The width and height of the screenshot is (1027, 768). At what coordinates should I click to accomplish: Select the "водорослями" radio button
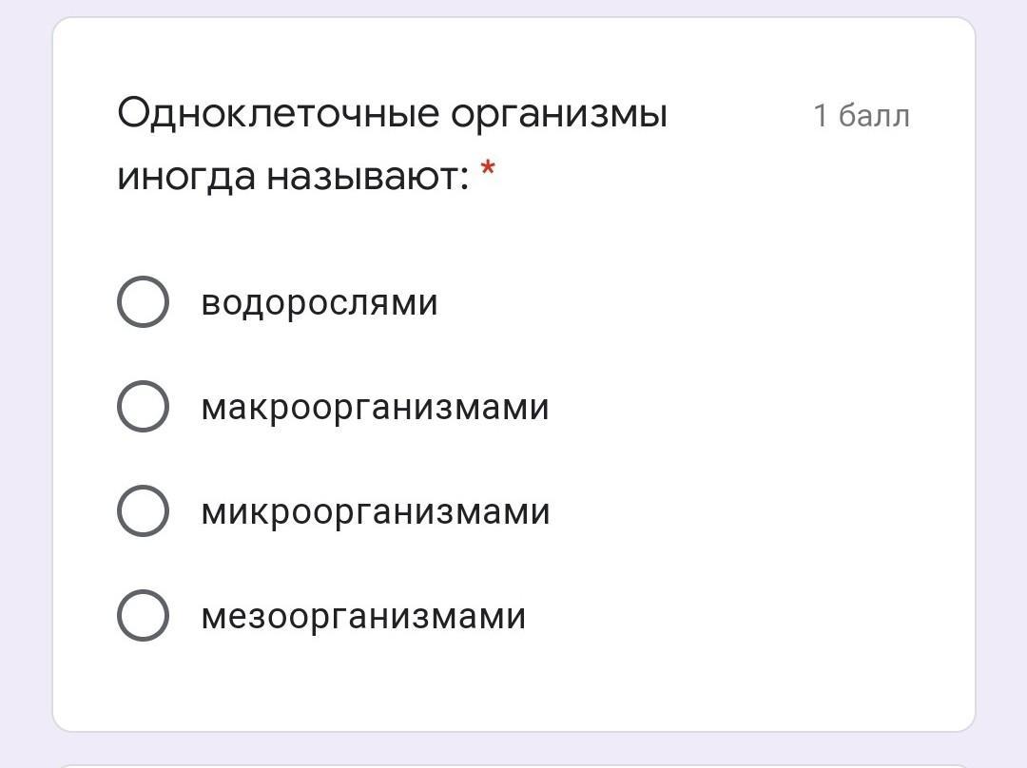143,302
